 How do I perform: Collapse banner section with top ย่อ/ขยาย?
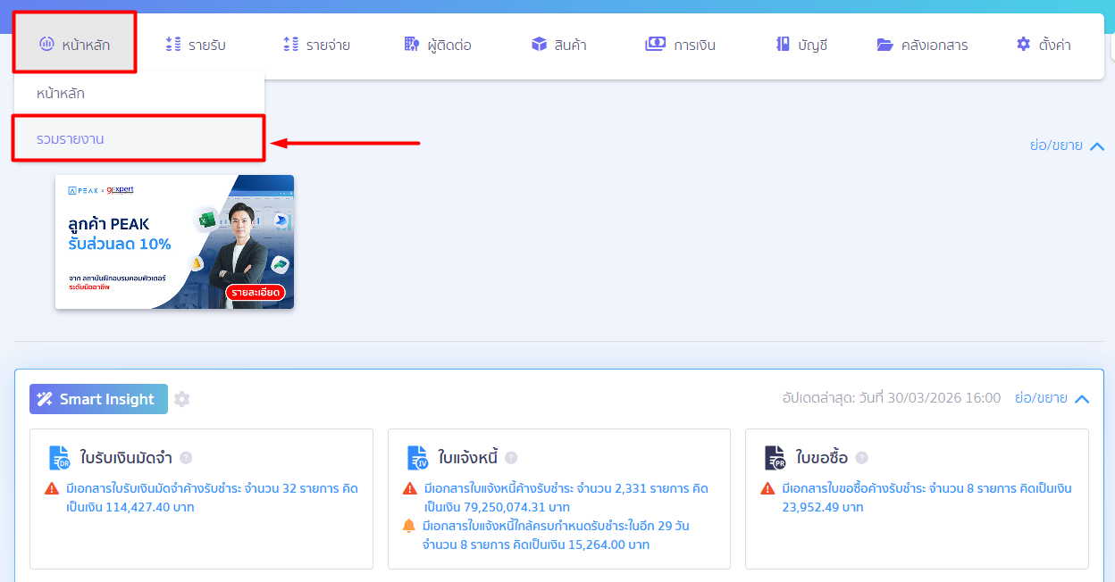click(1068, 145)
